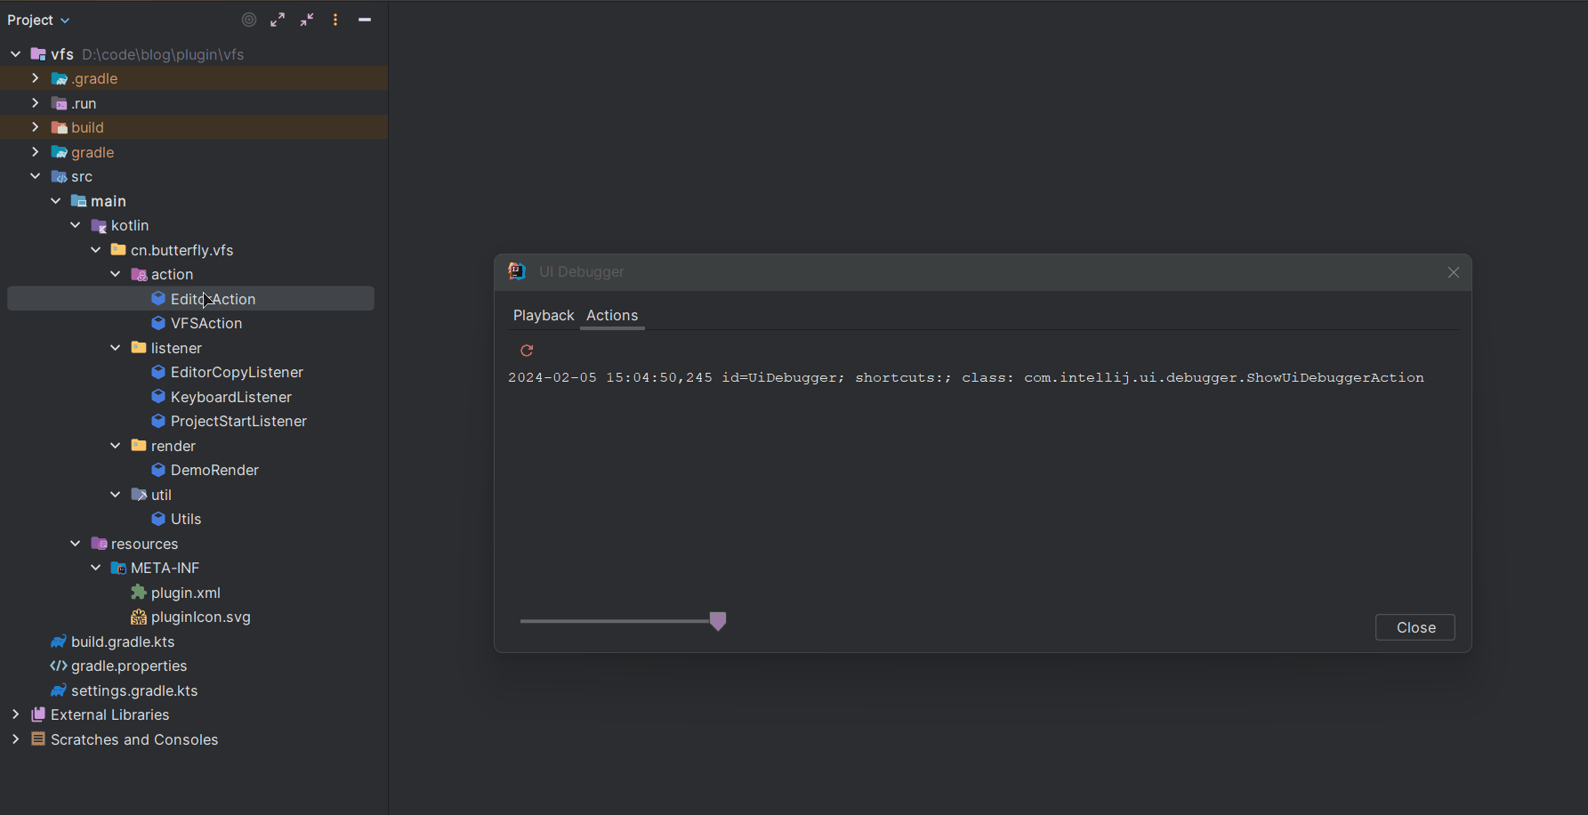The width and height of the screenshot is (1588, 815).
Task: Select the Actions tab
Action: tap(612, 315)
